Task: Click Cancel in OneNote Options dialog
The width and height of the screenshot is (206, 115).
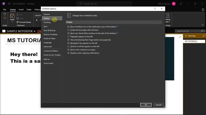Action: (x=158, y=105)
